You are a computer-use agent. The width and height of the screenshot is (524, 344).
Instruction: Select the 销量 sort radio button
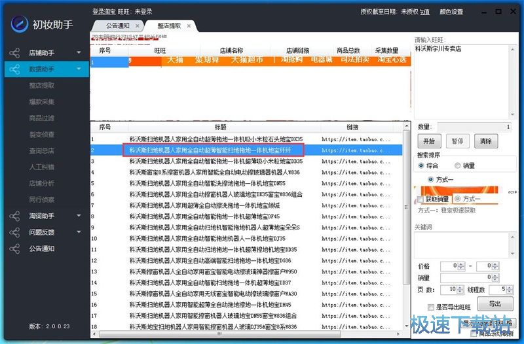click(457, 166)
